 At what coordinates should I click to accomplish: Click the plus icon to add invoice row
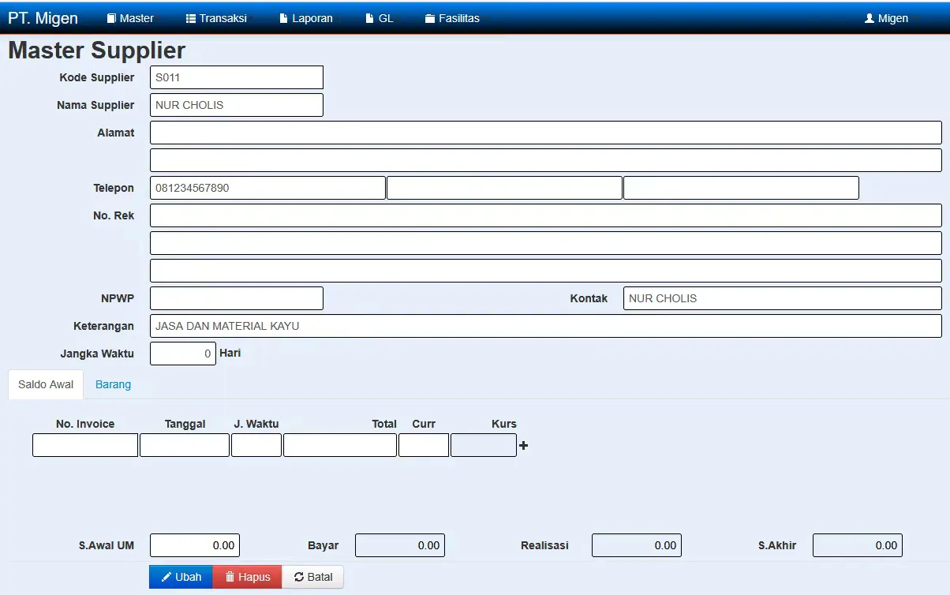[523, 446]
